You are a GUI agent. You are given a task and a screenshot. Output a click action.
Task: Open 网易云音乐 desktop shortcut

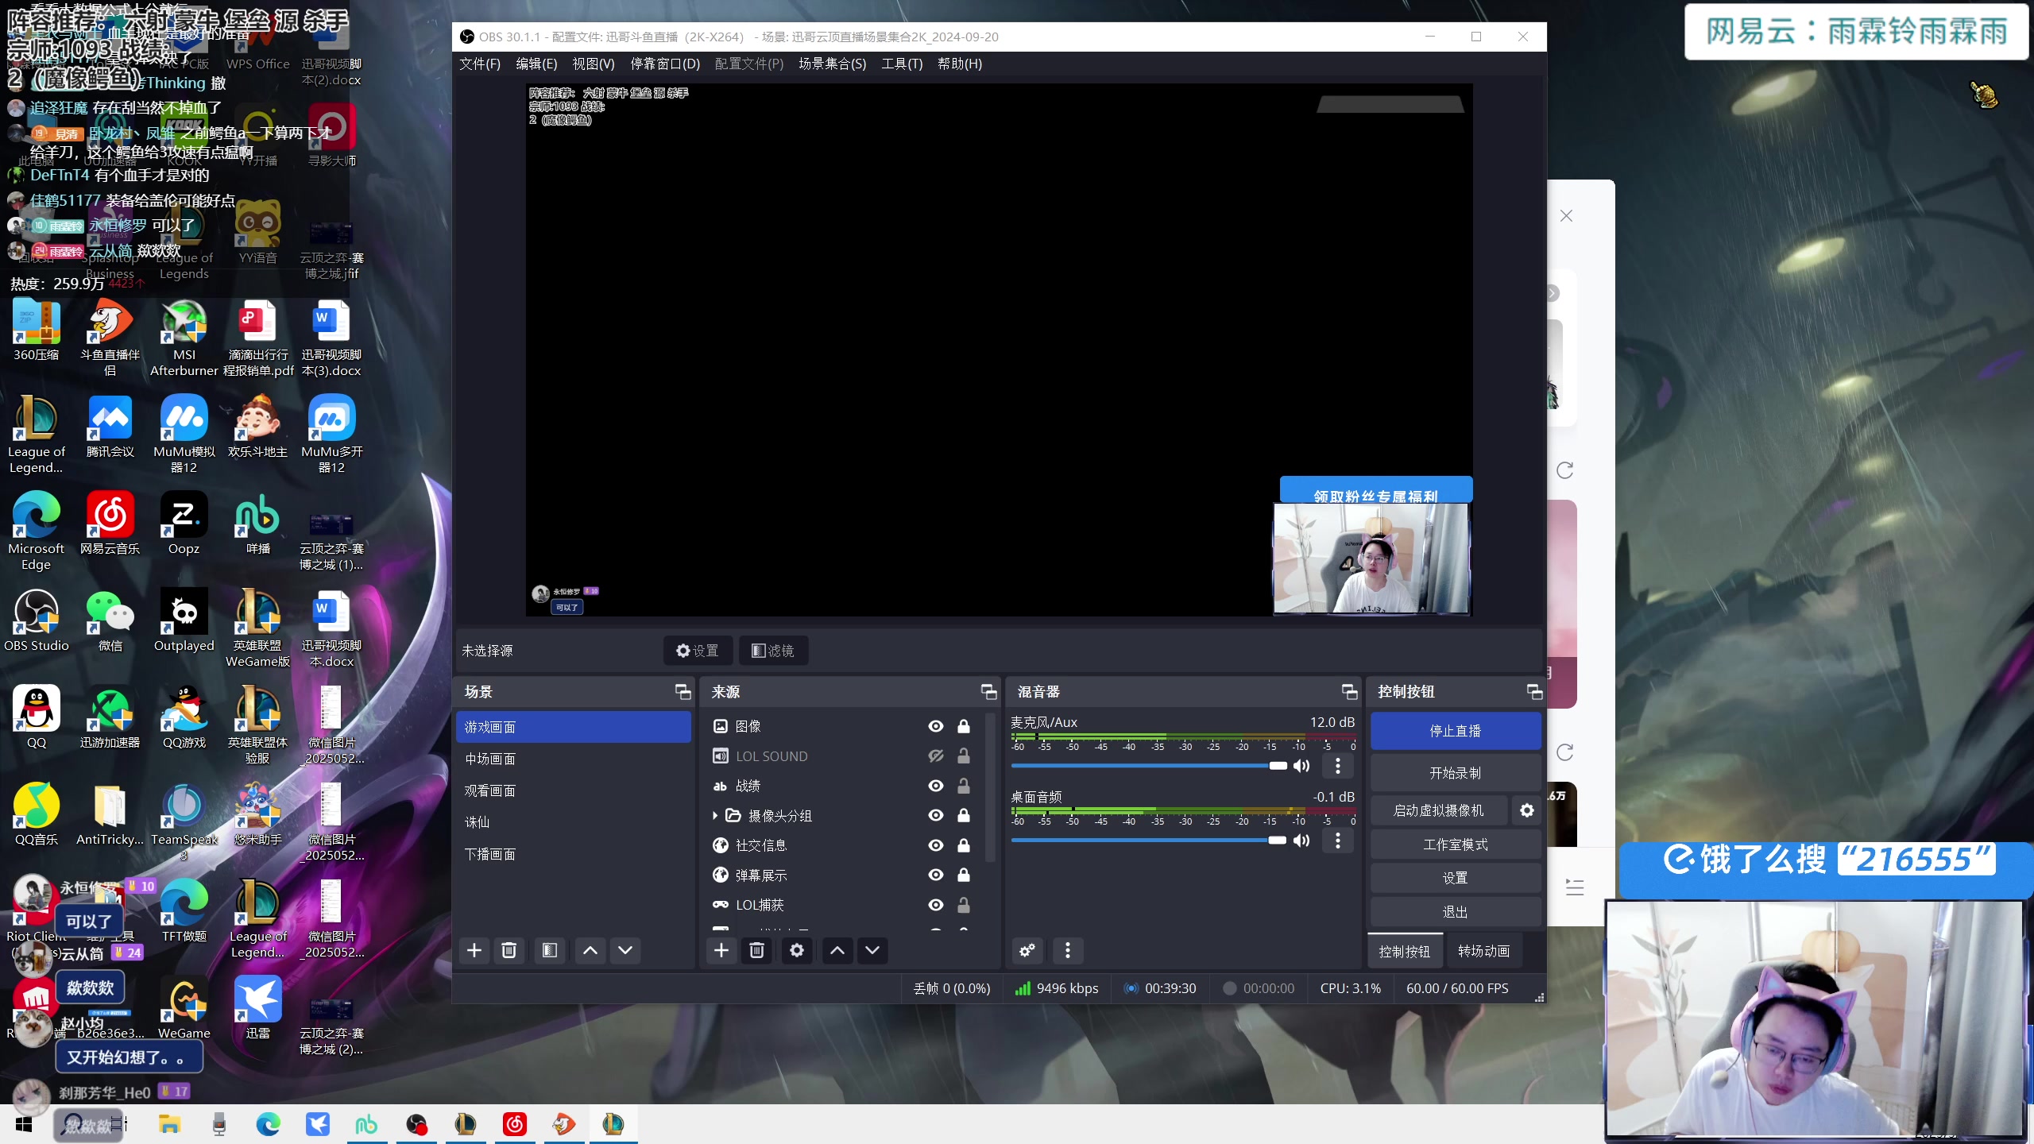point(110,524)
